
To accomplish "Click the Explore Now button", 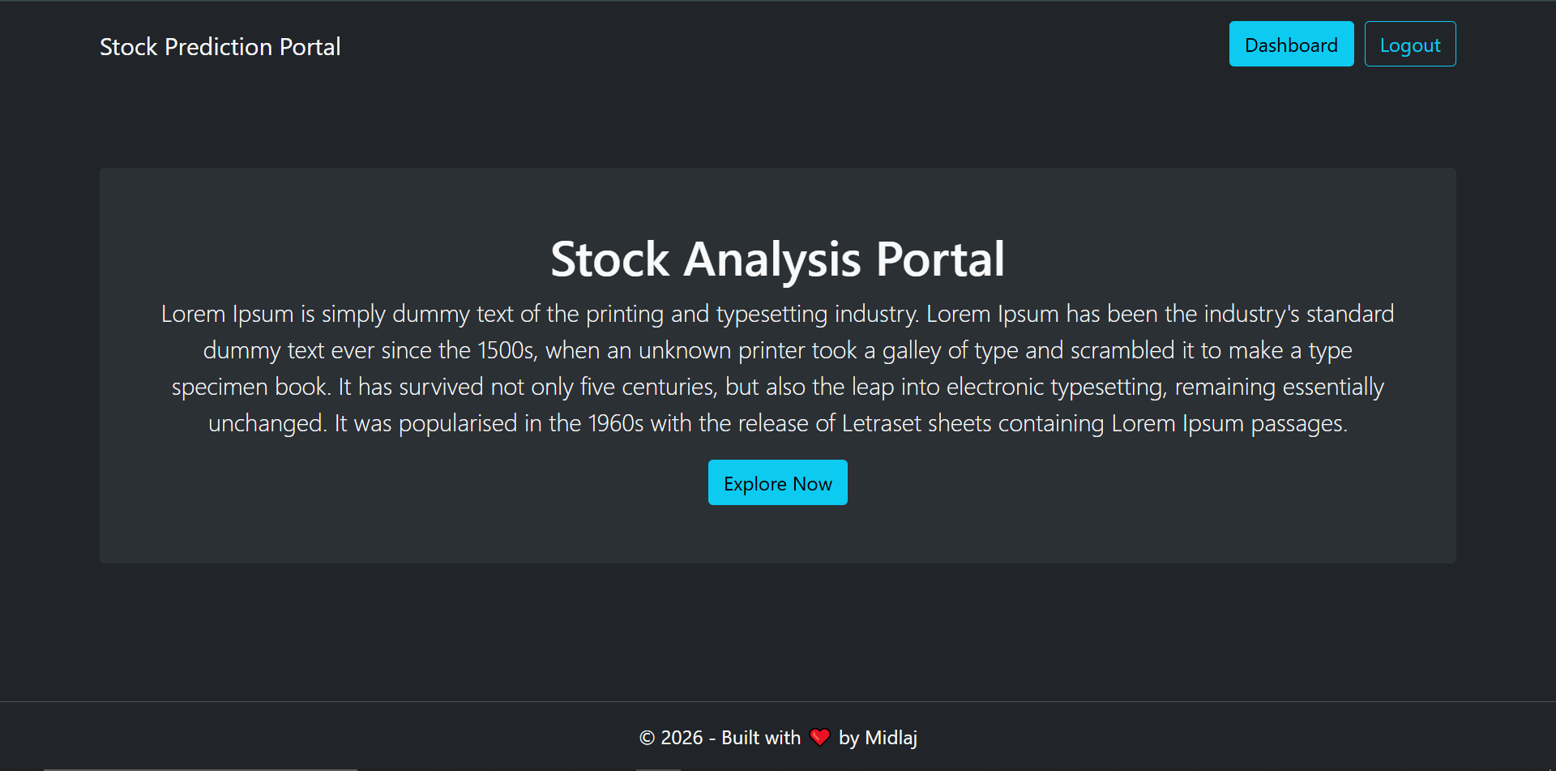I will (x=777, y=483).
